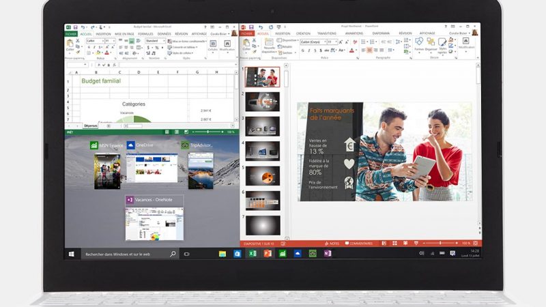Open the TRANSITIONS tab in PowerPoint
This screenshot has width=546, height=307.
(327, 33)
